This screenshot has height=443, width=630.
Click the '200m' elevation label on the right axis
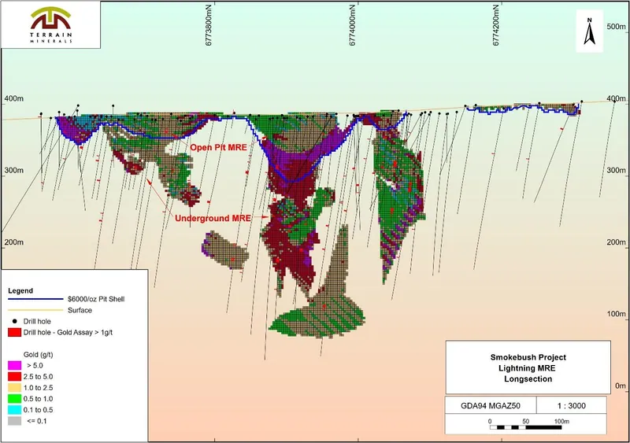click(x=616, y=242)
